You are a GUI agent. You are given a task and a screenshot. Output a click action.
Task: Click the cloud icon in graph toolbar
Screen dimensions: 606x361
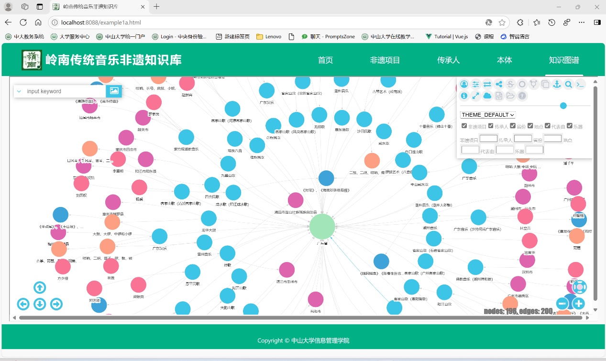tap(487, 96)
